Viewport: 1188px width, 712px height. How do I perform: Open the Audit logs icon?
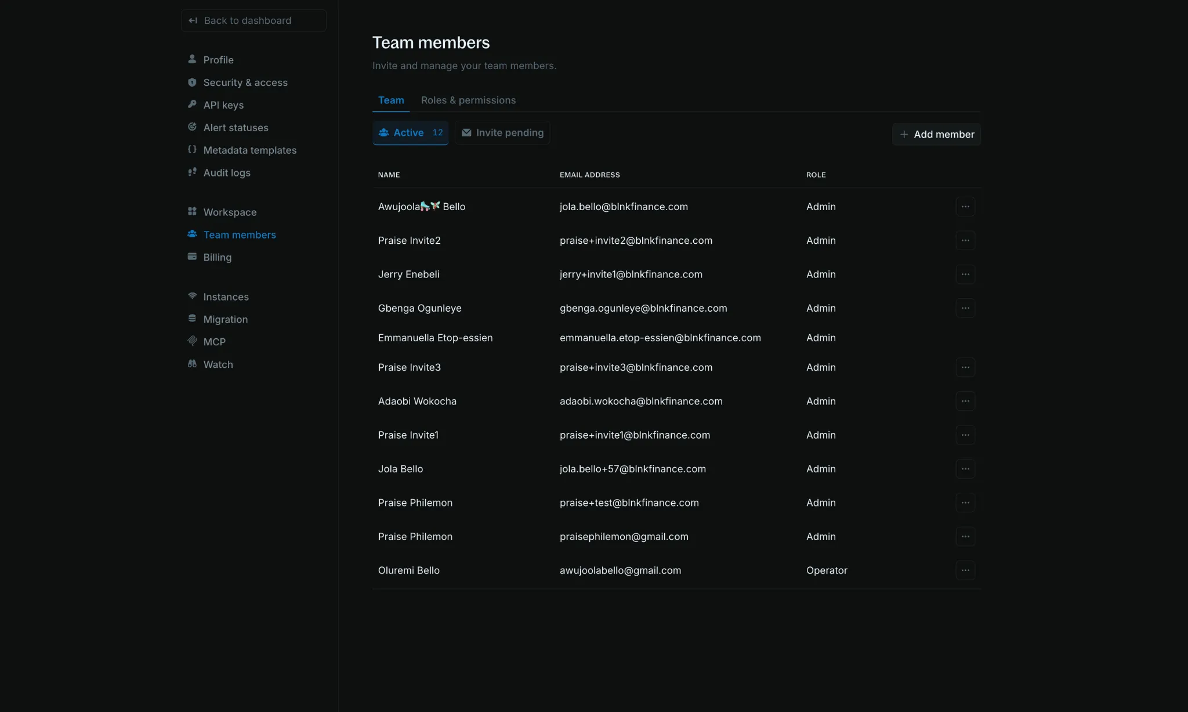point(192,172)
